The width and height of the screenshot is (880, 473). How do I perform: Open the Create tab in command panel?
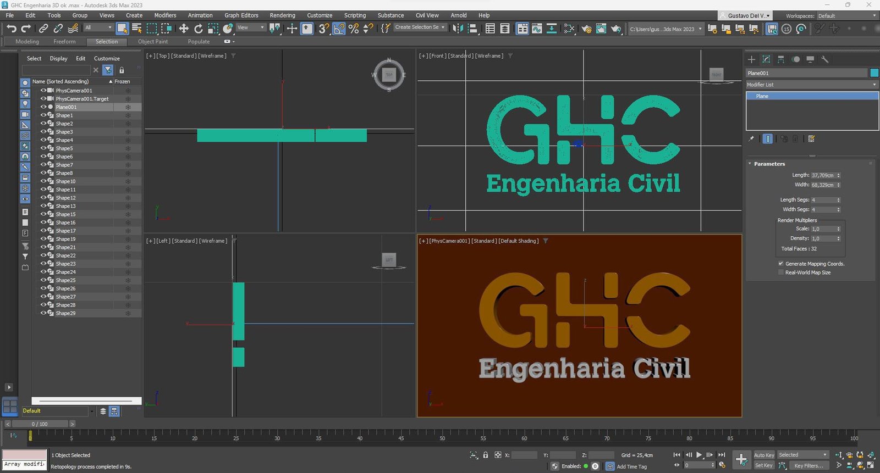[x=751, y=59]
